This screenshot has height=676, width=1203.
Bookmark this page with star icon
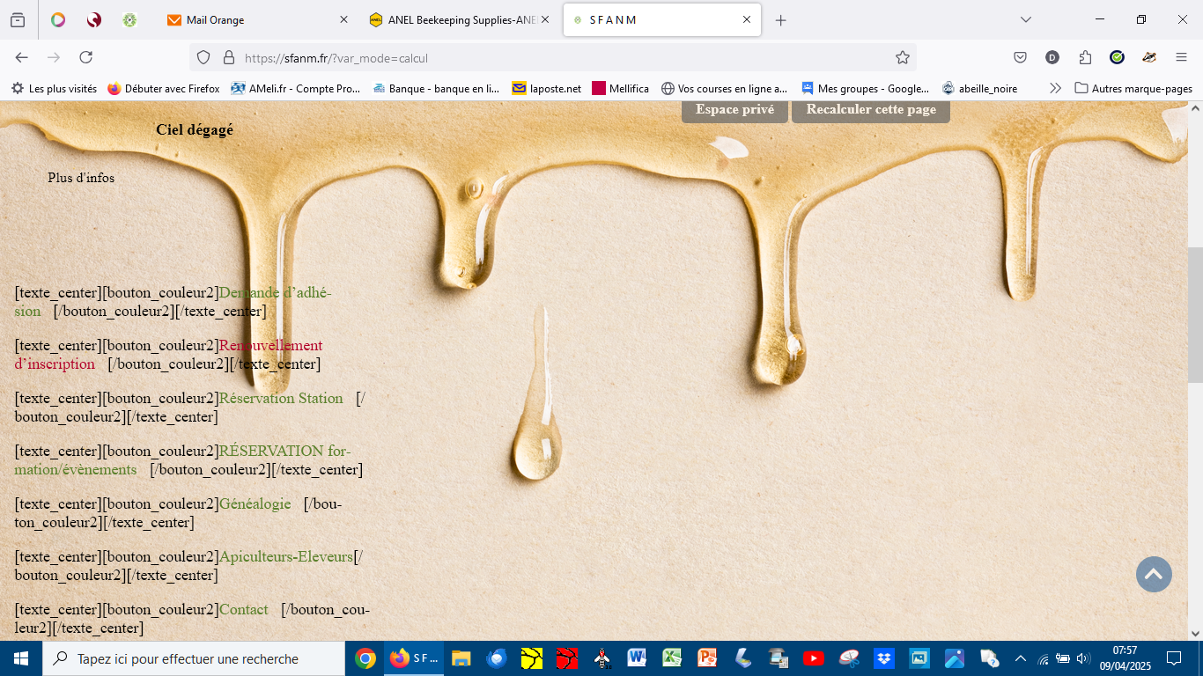pyautogui.click(x=903, y=57)
